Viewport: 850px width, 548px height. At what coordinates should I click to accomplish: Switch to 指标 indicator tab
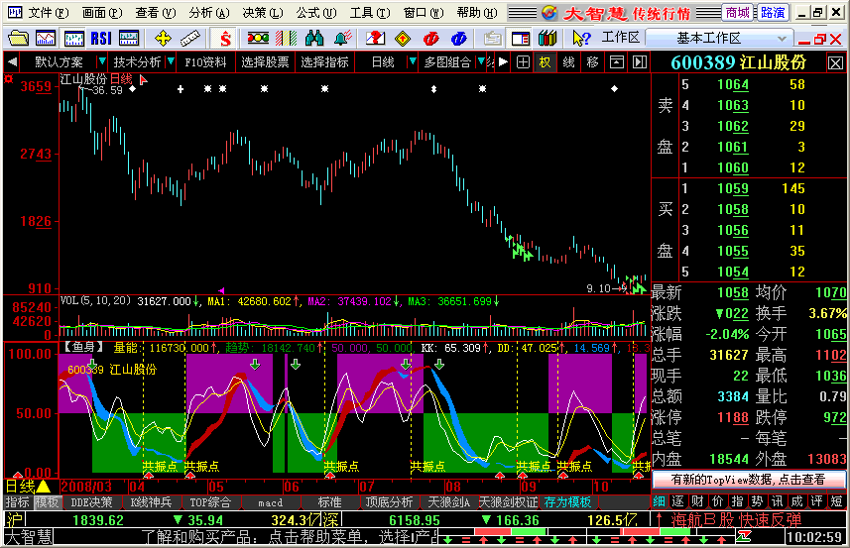click(x=17, y=502)
